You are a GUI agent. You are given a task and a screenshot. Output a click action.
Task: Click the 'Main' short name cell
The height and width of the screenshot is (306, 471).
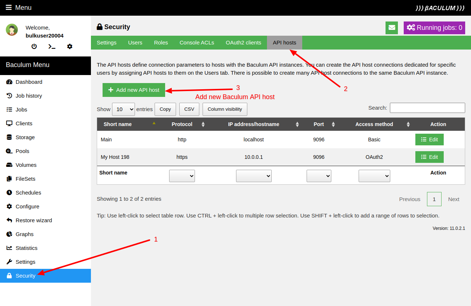(x=127, y=140)
